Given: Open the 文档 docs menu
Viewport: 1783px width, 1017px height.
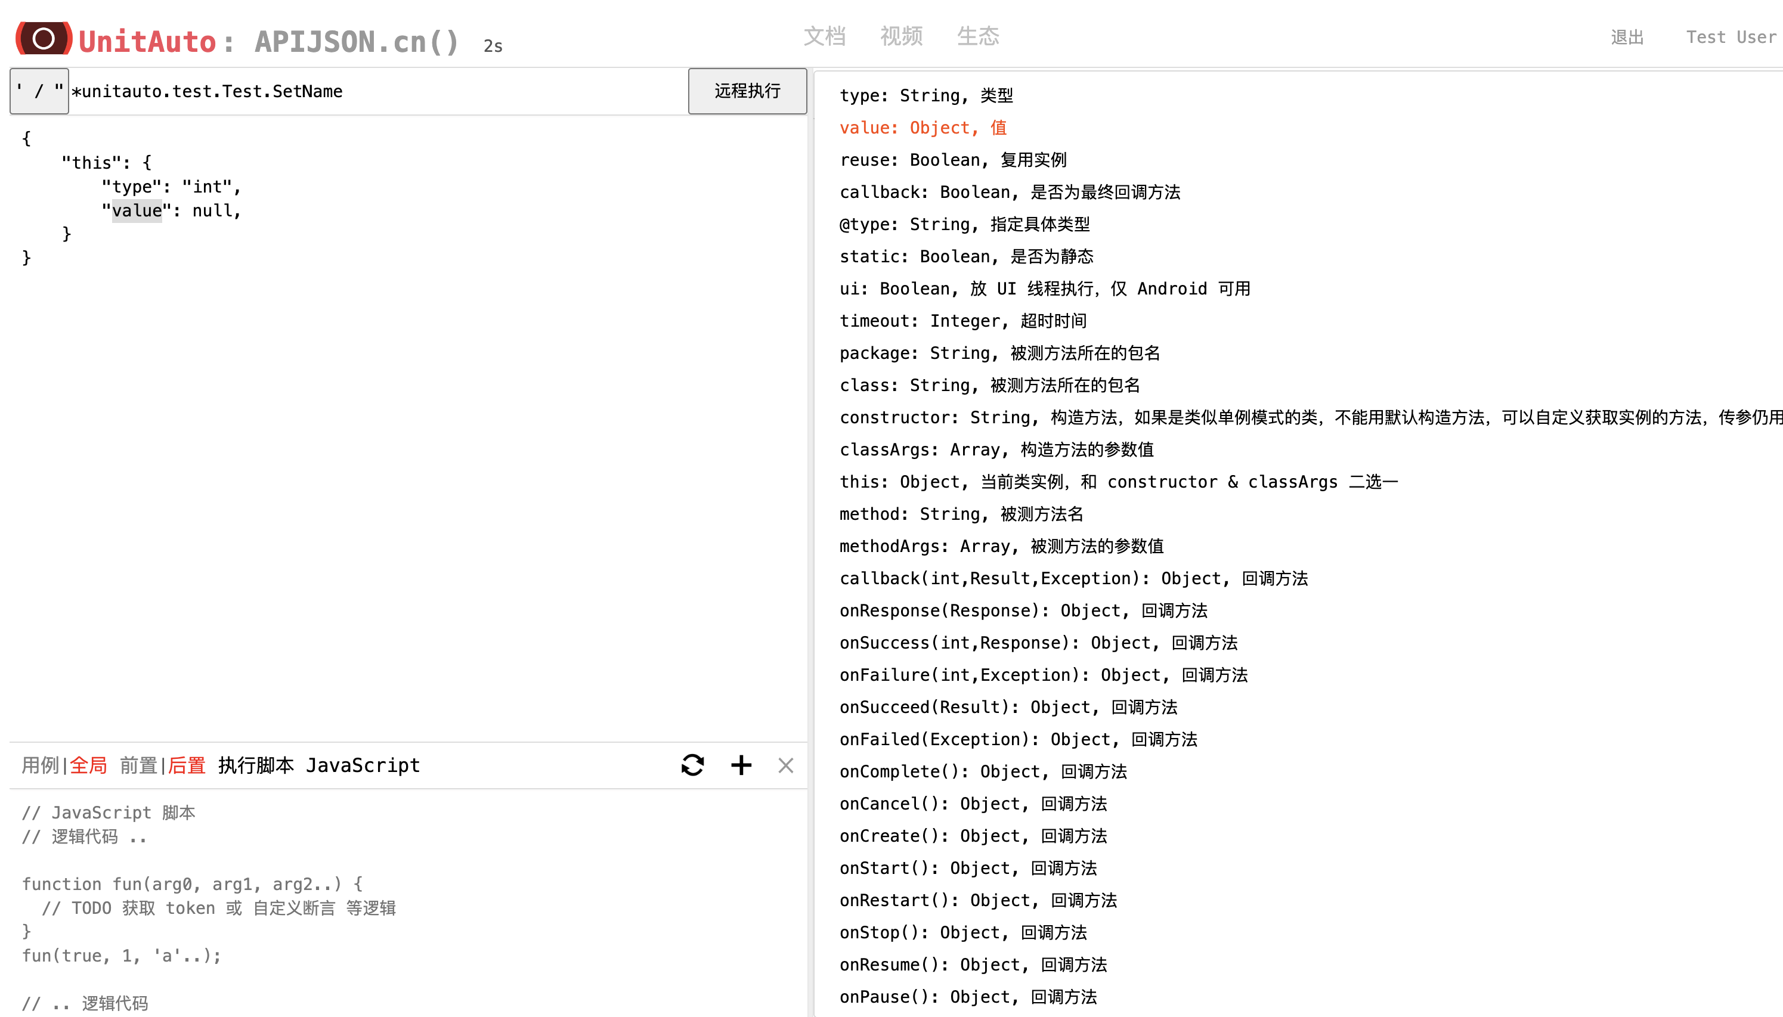Looking at the screenshot, I should pyautogui.click(x=825, y=36).
